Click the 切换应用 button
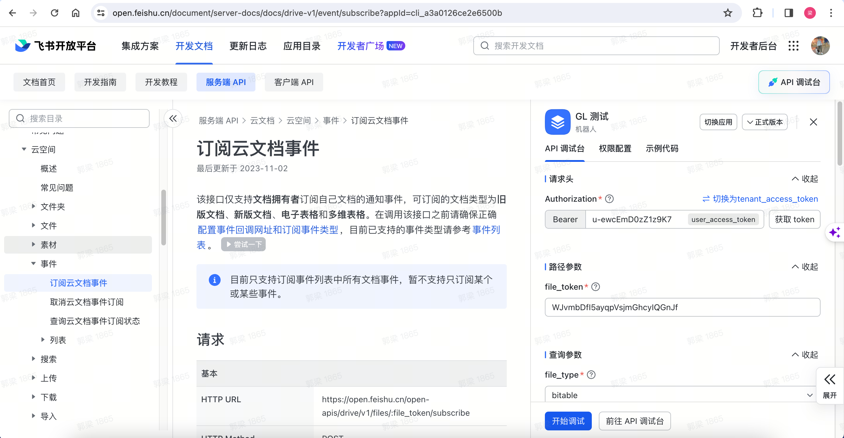Viewport: 844px width, 438px height. pos(718,122)
